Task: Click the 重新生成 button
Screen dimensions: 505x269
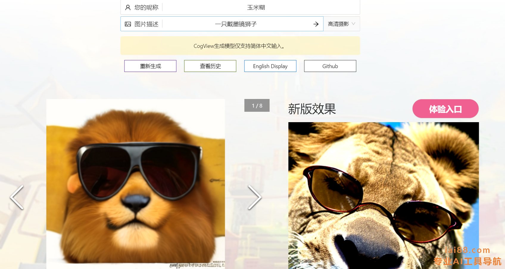Action: tap(150, 66)
